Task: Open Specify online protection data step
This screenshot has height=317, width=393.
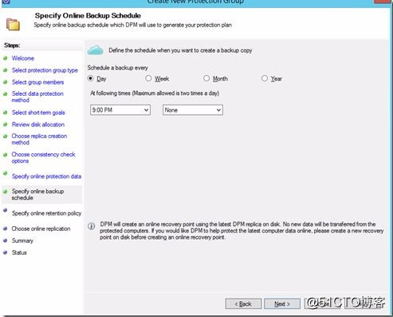Action: 46,176
